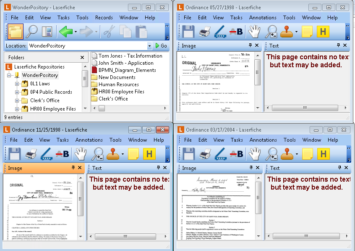Image resolution: width=355 pixels, height=251 pixels.
Task: Click horizontal scrollbar under Text in Ordinance 05/27/1998
Action: point(305,108)
